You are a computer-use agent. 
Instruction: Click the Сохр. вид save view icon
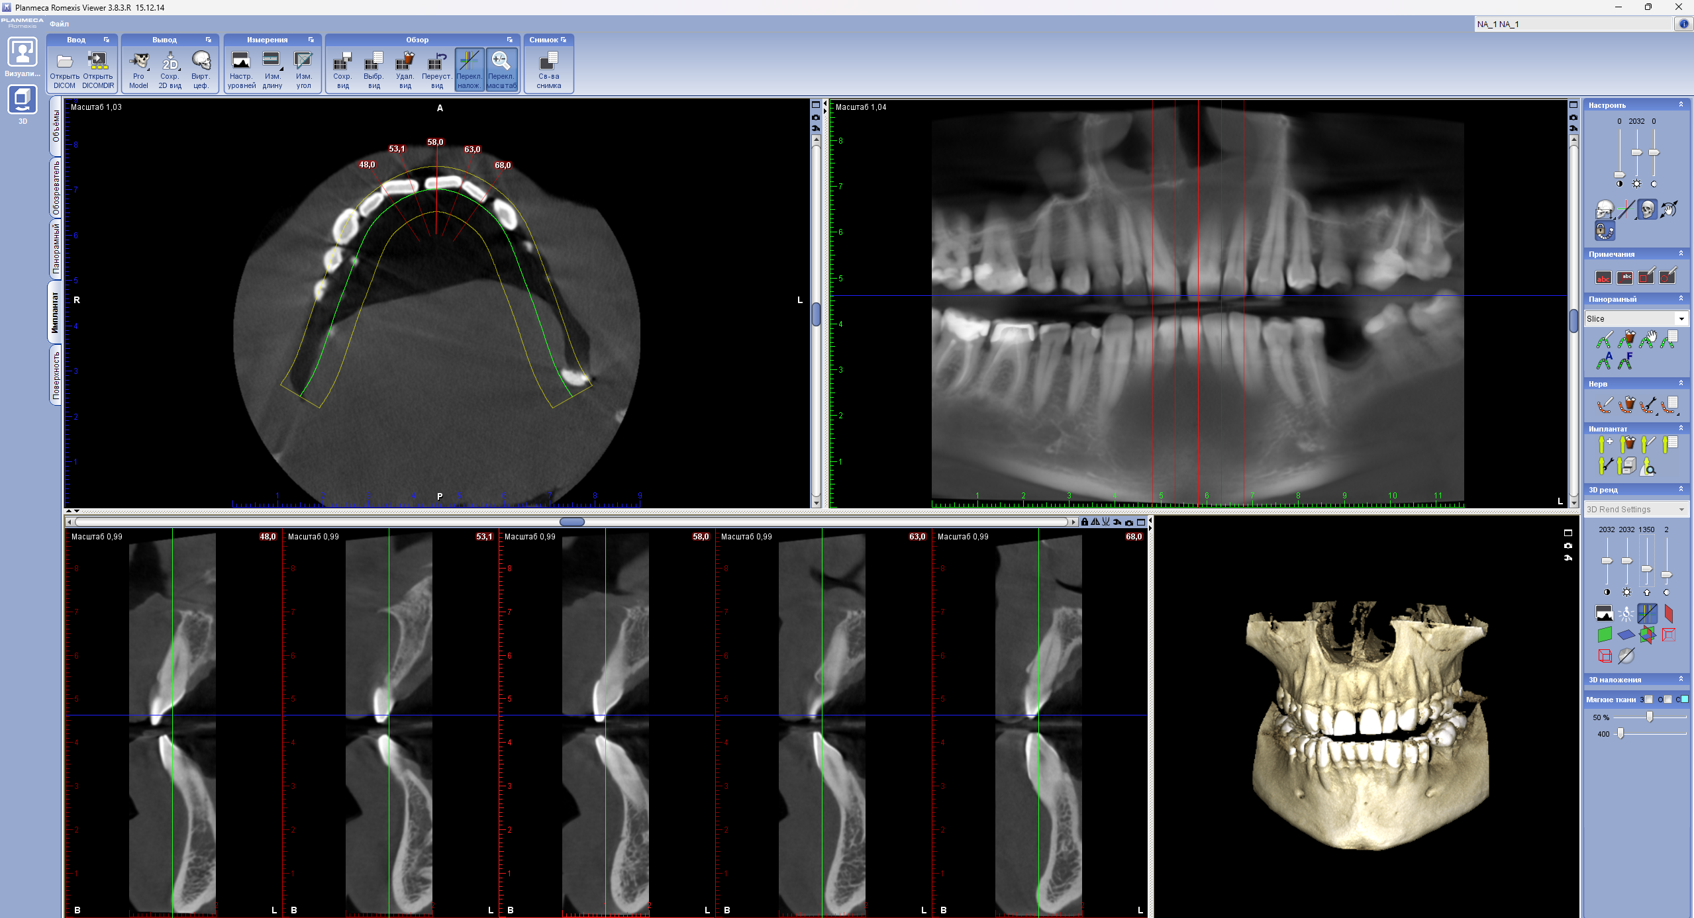[342, 70]
